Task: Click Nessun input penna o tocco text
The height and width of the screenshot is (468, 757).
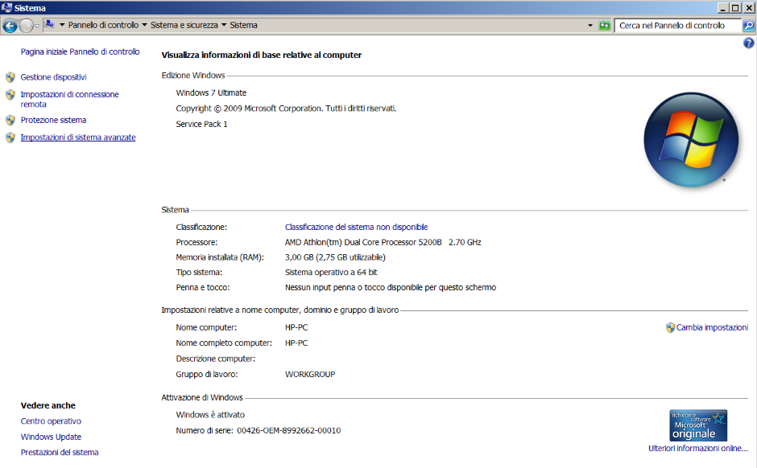Action: pos(391,287)
